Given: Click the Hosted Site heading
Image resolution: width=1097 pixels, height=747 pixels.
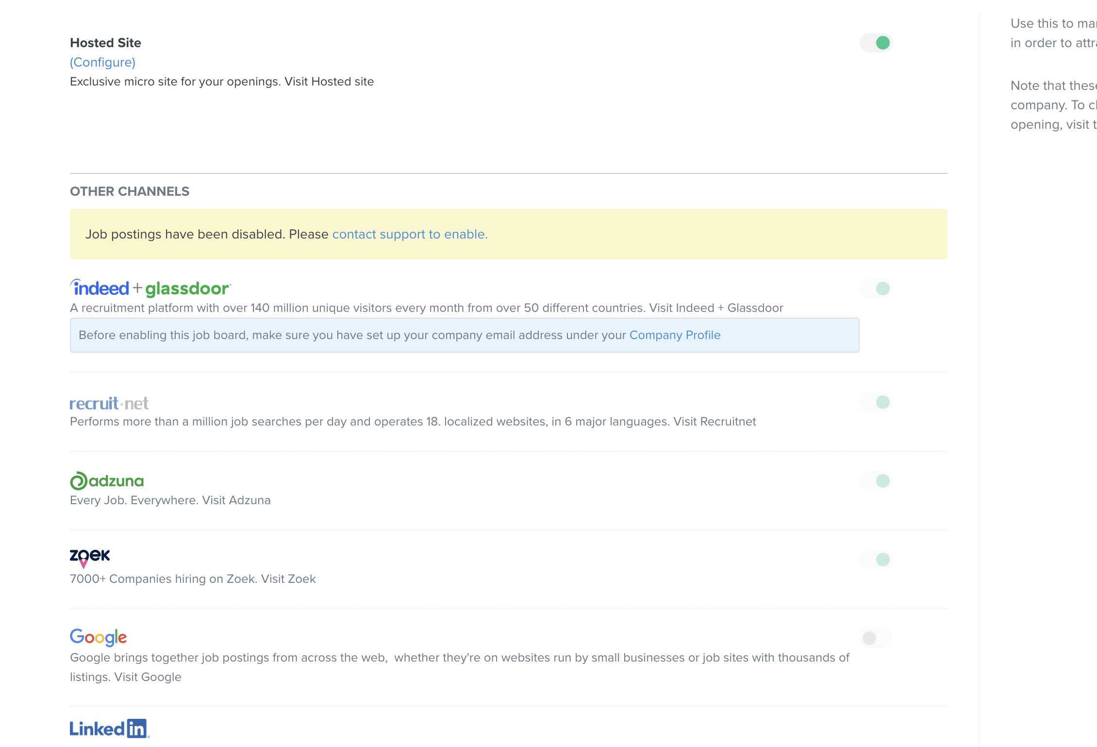Looking at the screenshot, I should click(105, 43).
